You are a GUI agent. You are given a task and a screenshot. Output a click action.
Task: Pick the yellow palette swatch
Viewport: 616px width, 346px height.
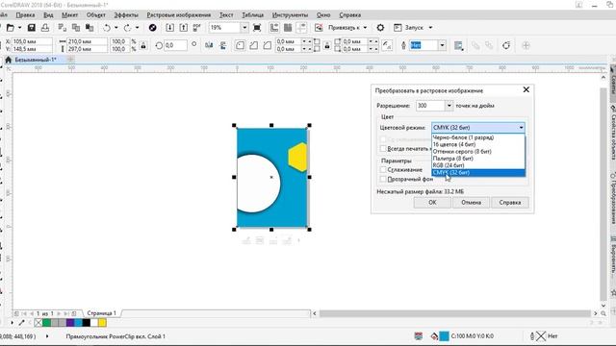[x=102, y=323]
